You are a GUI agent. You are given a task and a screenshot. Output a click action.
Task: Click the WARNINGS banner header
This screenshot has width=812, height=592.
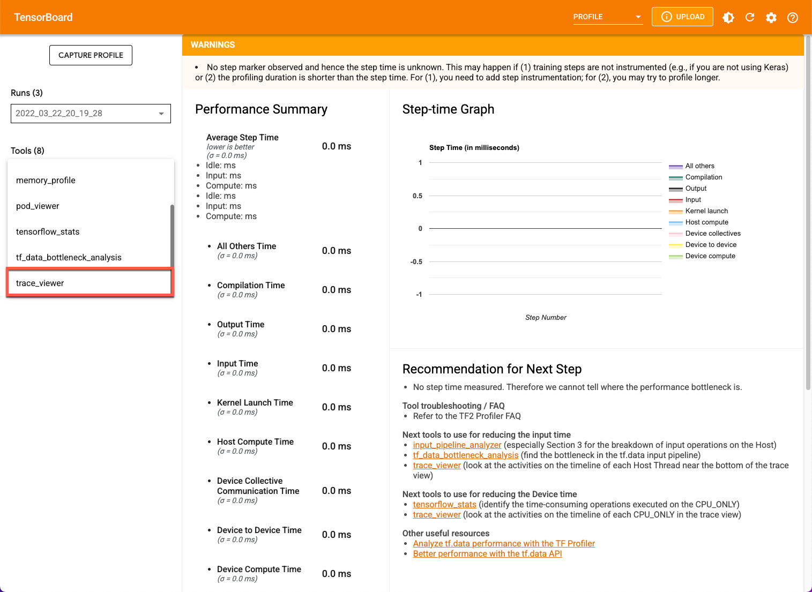[x=493, y=45]
